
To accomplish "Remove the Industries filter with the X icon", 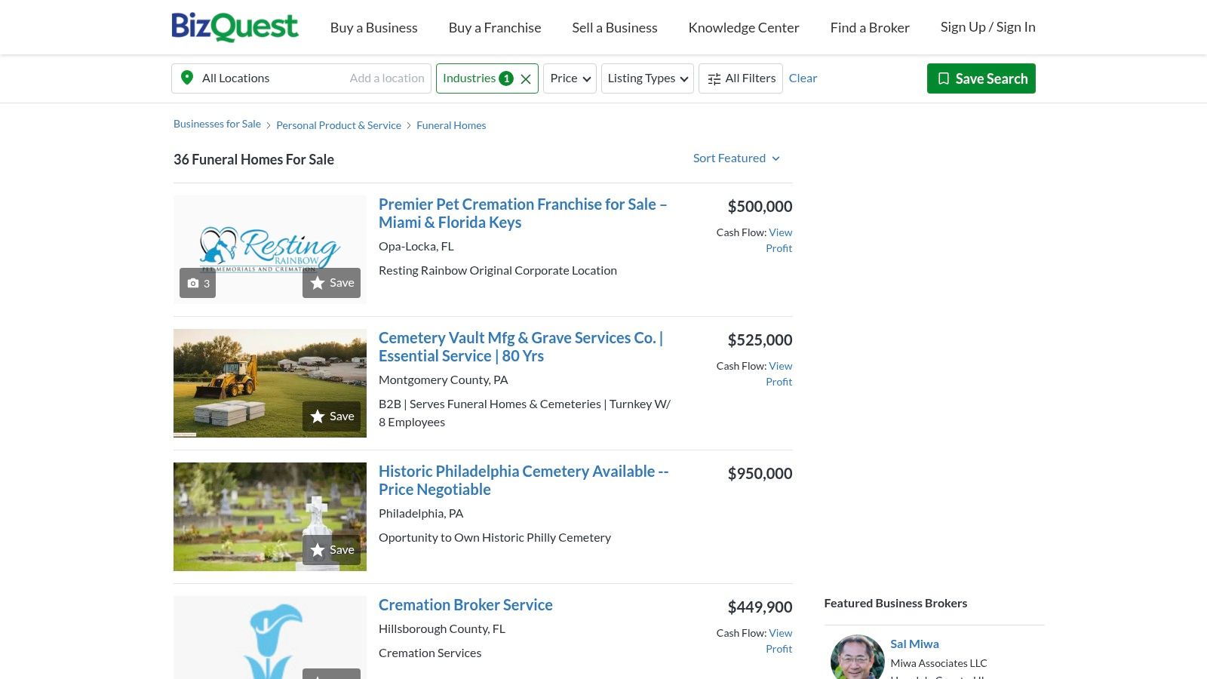I will 526,78.
